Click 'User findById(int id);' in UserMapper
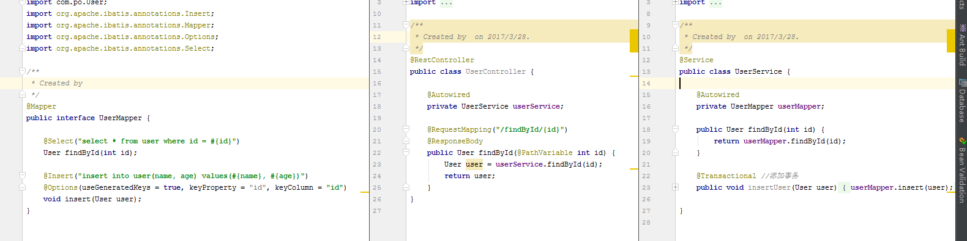This screenshot has height=241, width=967. (91, 153)
